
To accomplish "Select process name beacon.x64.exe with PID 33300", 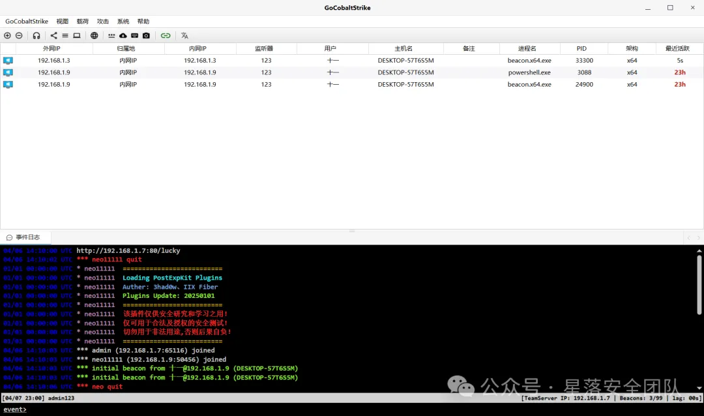I will [529, 60].
